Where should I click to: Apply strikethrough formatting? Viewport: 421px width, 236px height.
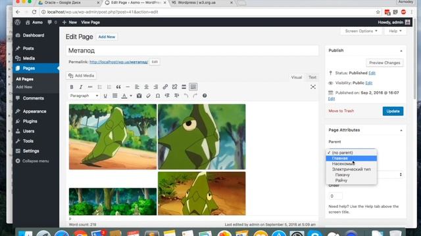click(90, 87)
